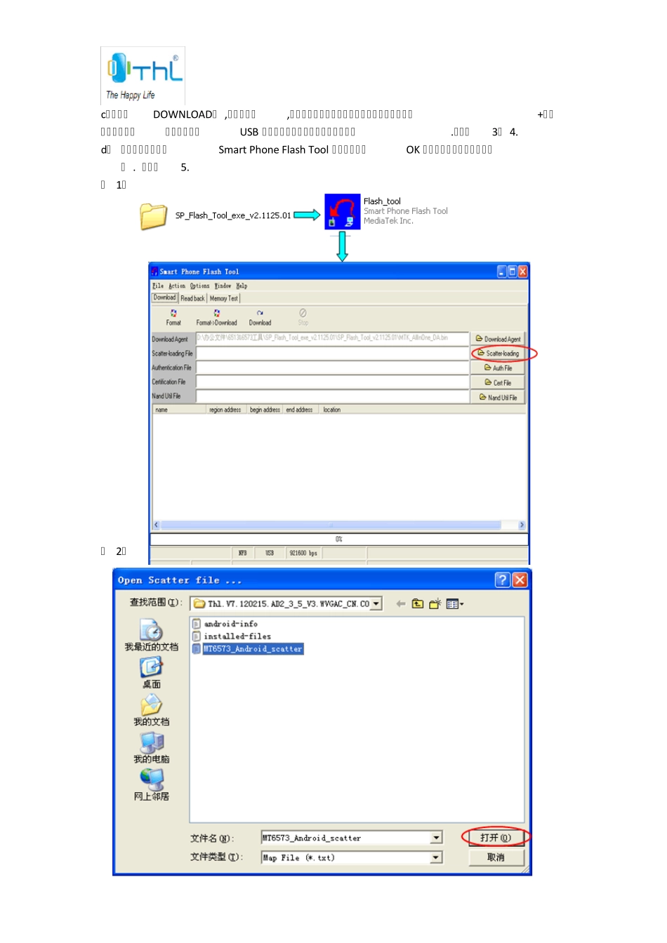This screenshot has width=667, height=943.
Task: Click the Auth File button
Action: point(498,368)
